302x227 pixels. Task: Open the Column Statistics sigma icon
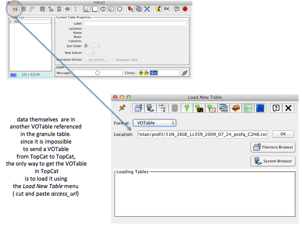[75, 9]
